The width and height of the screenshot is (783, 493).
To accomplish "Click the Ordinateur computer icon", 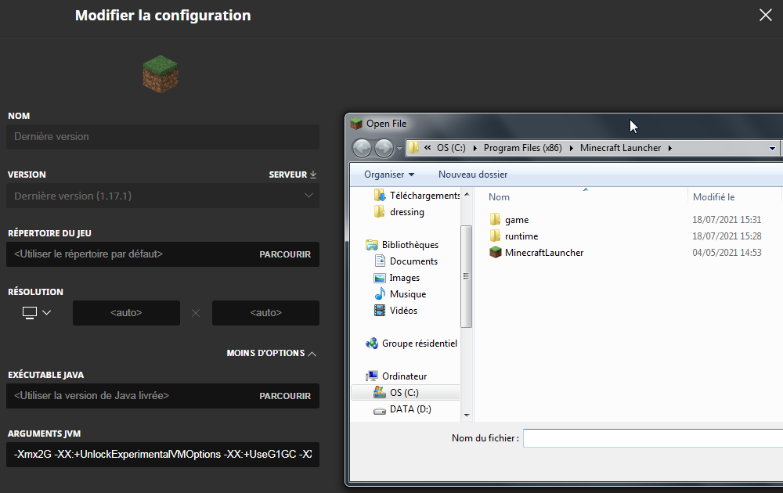I will pyautogui.click(x=371, y=376).
